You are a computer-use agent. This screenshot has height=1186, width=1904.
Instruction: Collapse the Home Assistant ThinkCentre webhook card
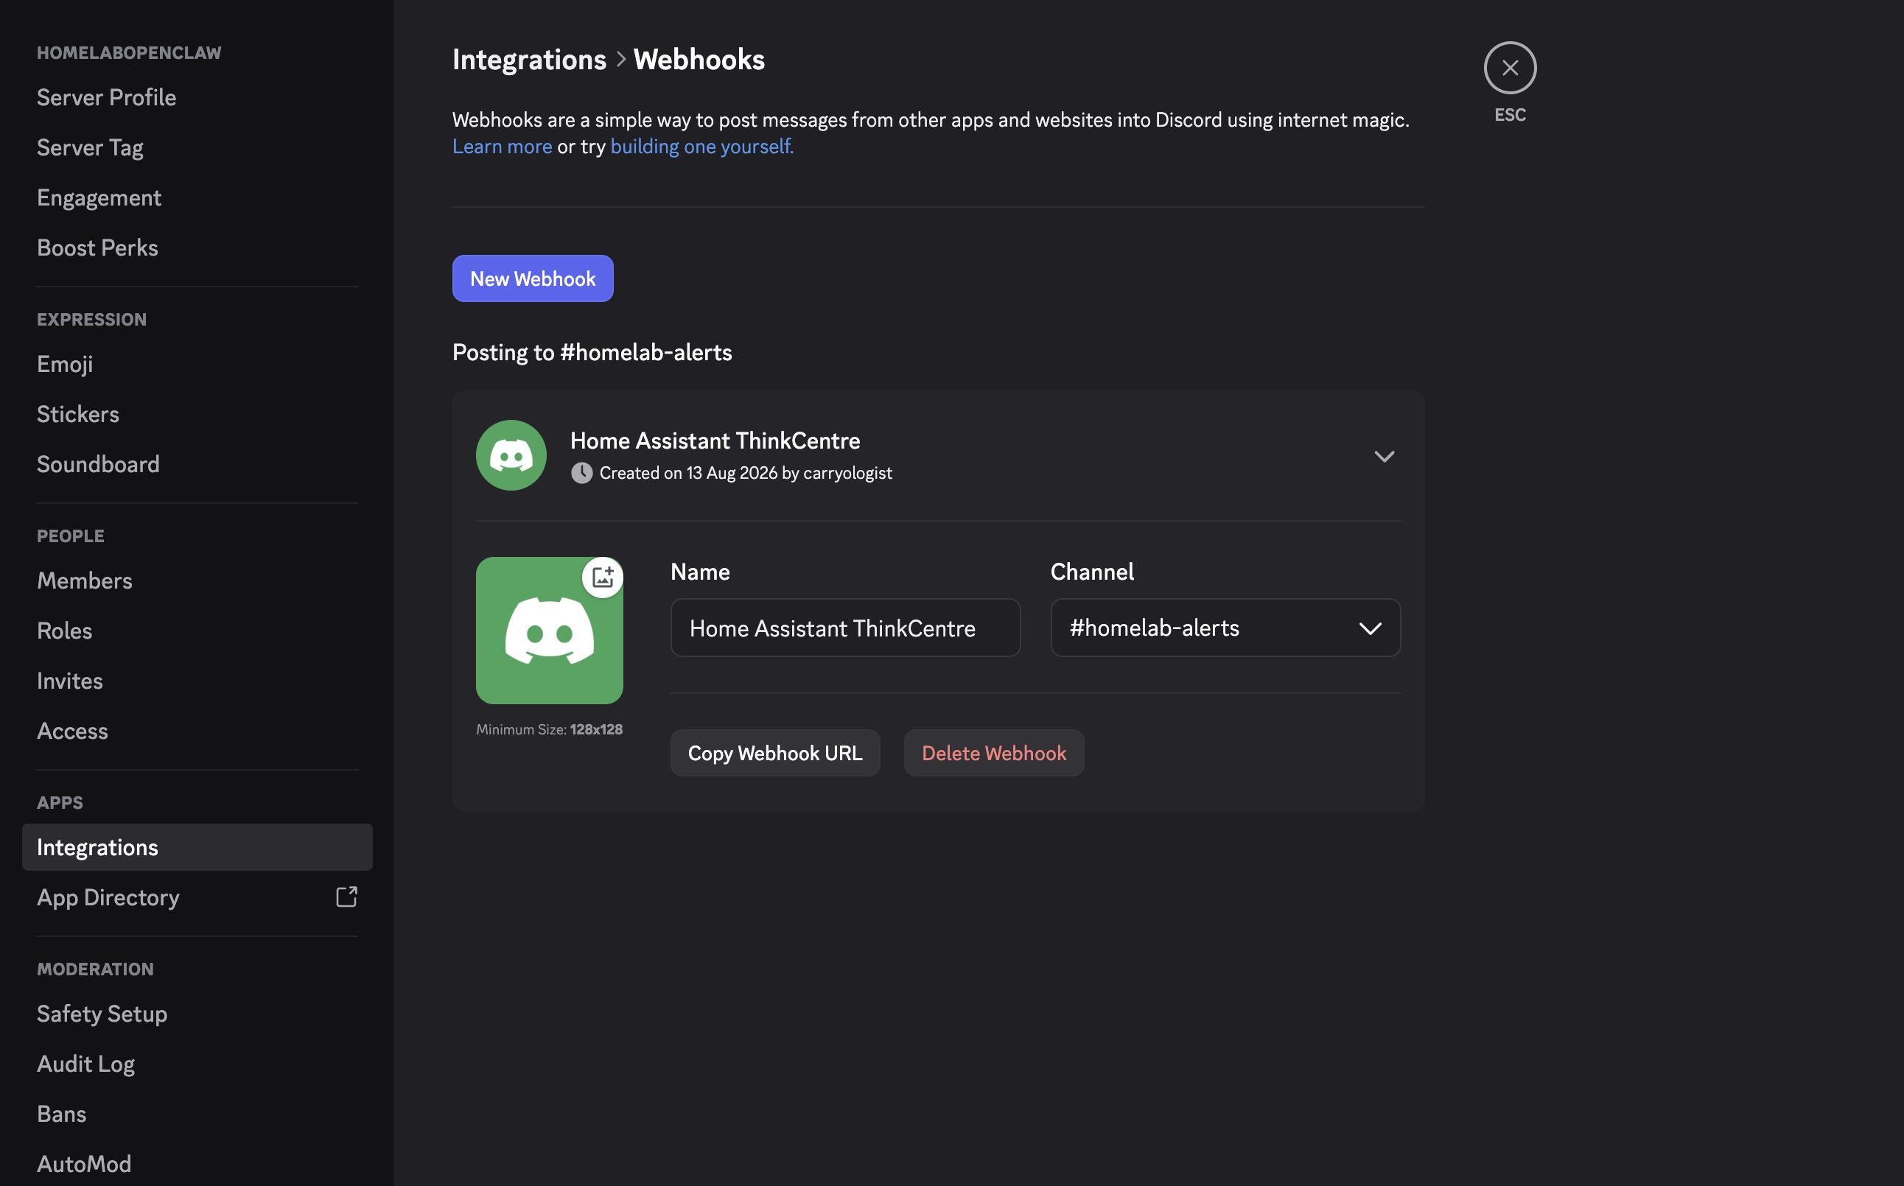[x=1384, y=456]
